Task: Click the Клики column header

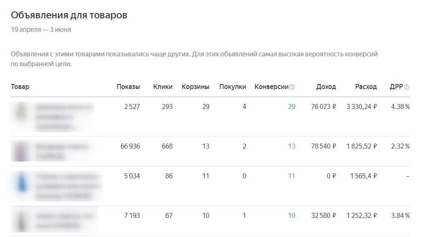Action: click(163, 87)
